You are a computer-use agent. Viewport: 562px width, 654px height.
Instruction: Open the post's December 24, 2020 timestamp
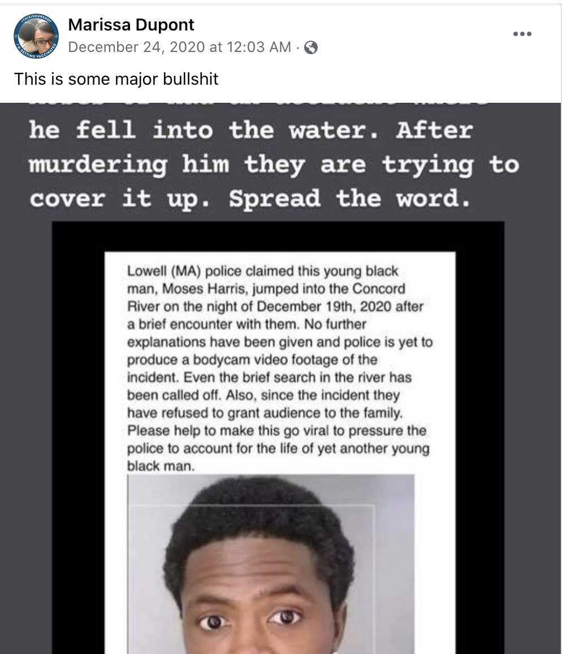[x=180, y=47]
